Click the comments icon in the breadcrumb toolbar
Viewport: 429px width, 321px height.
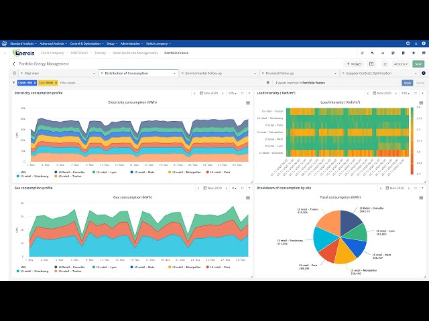424,53
